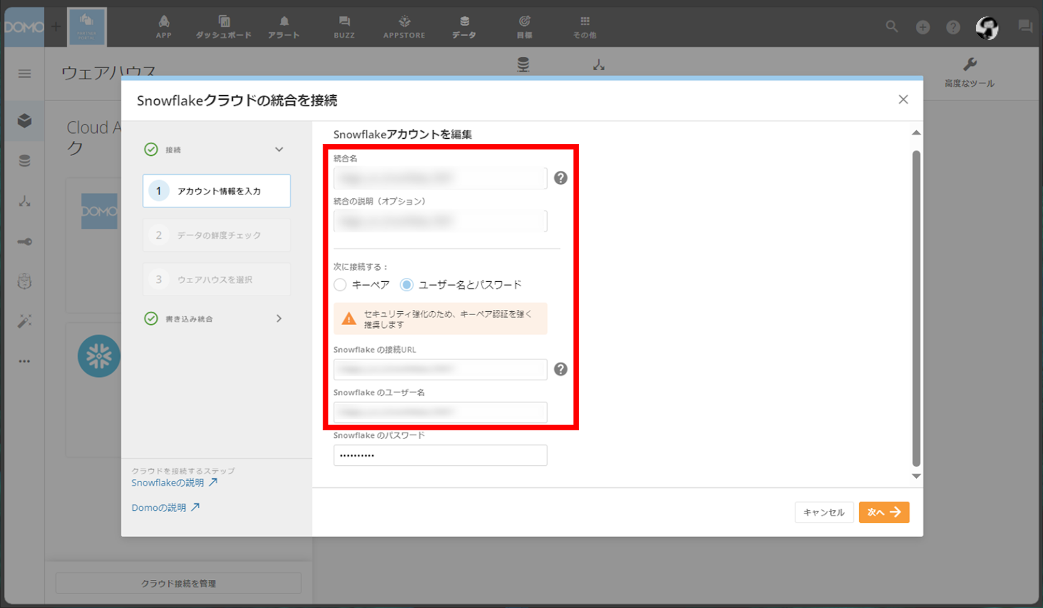Select the data flow branch icon in sidebar
Image resolution: width=1043 pixels, height=608 pixels.
(24, 201)
